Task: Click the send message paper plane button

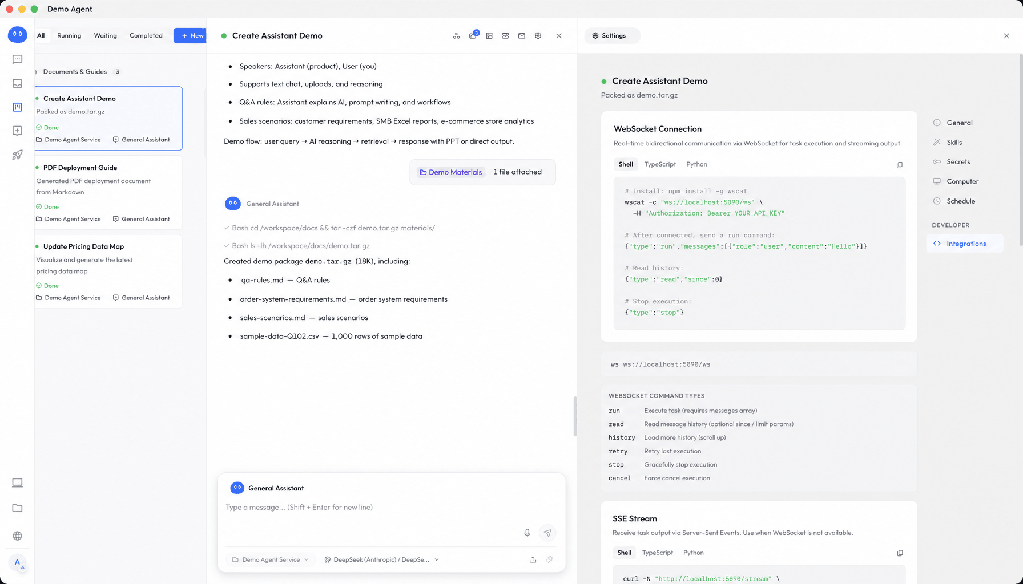Action: 547,533
